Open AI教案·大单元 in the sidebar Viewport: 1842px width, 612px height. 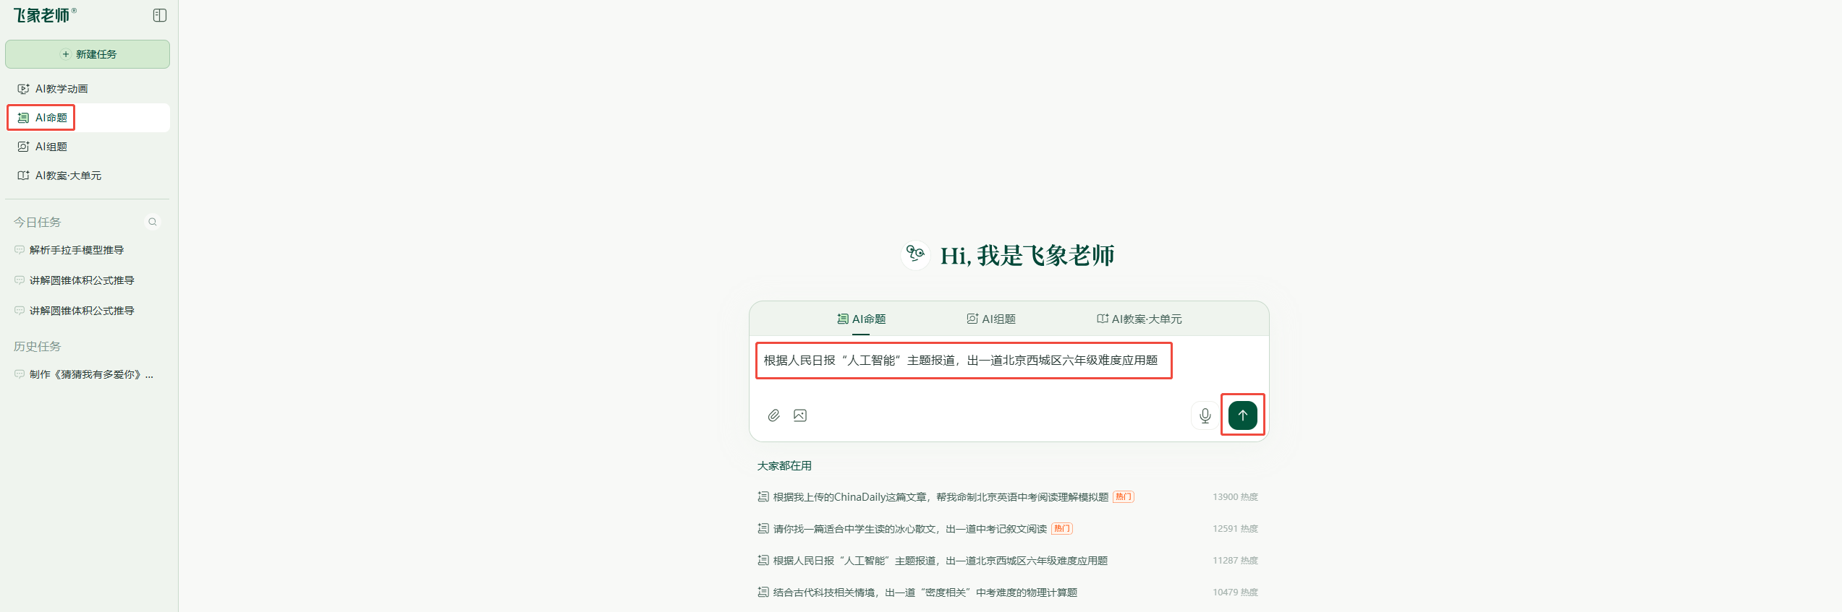coord(68,176)
